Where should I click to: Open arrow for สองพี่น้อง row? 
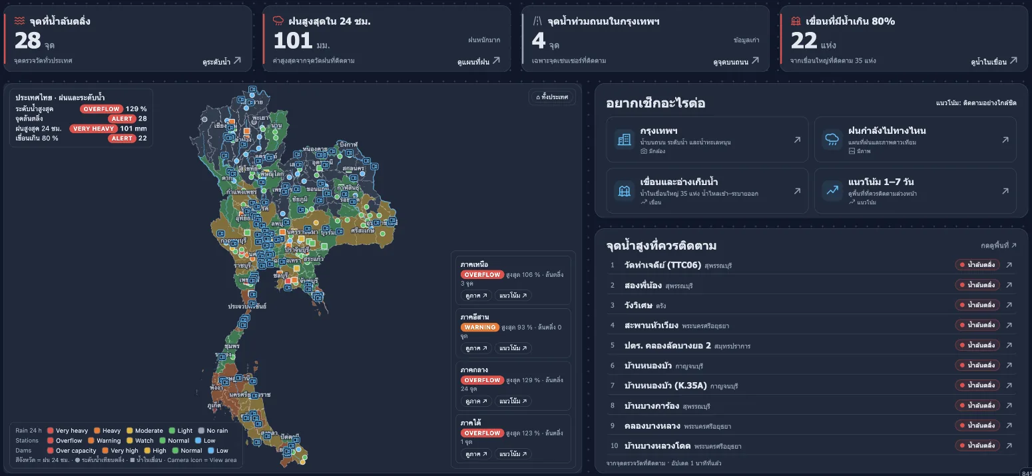pos(1009,285)
